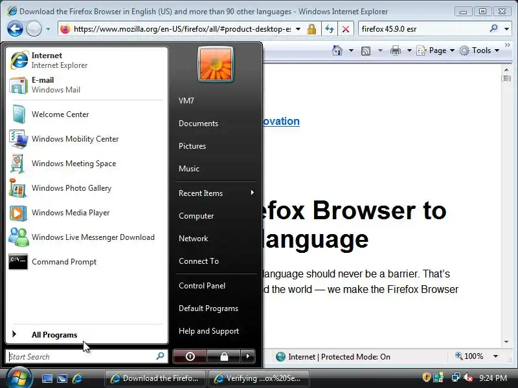Click vertical scrollbar down arrow

coord(506,342)
